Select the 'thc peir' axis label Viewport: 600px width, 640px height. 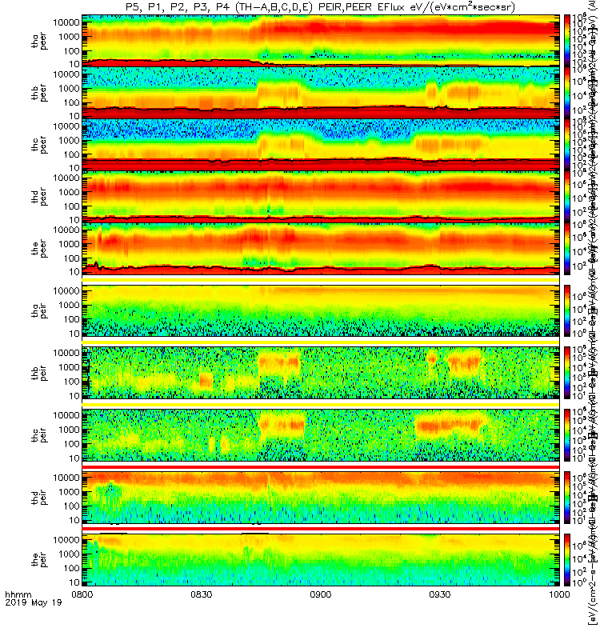coord(39,435)
